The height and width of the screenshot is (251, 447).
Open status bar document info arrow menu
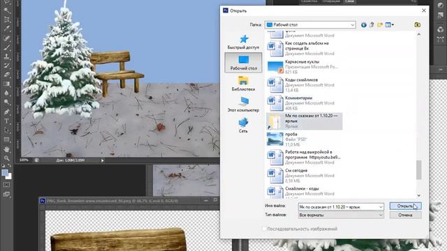tap(103, 160)
